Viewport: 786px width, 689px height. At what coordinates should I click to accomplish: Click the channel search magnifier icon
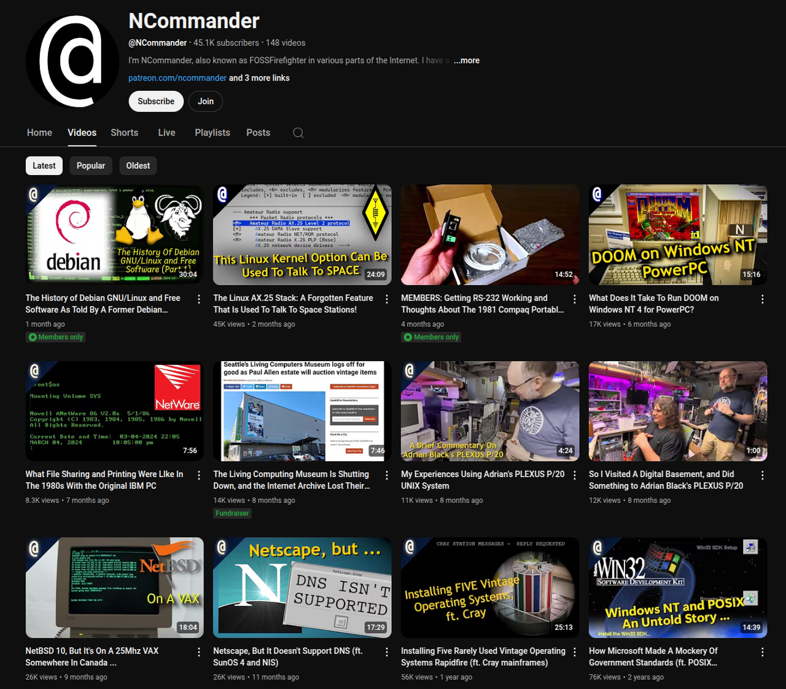pyautogui.click(x=298, y=133)
